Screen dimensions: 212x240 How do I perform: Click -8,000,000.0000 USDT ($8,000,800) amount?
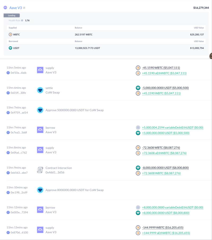point(165,168)
